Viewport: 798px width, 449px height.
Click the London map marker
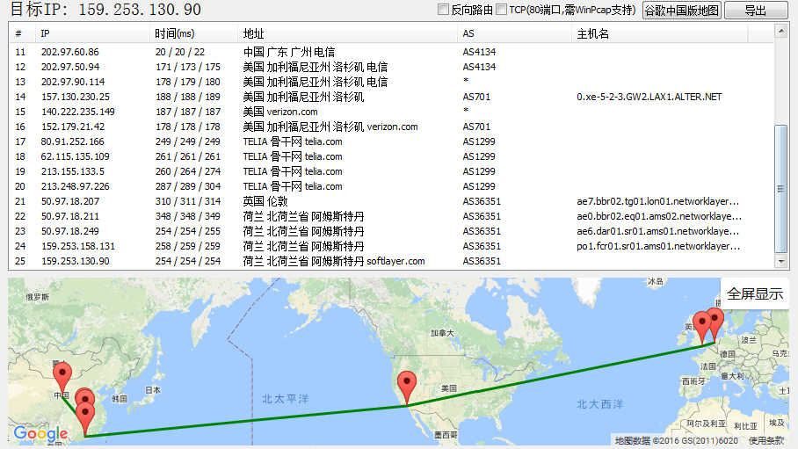[x=701, y=325]
